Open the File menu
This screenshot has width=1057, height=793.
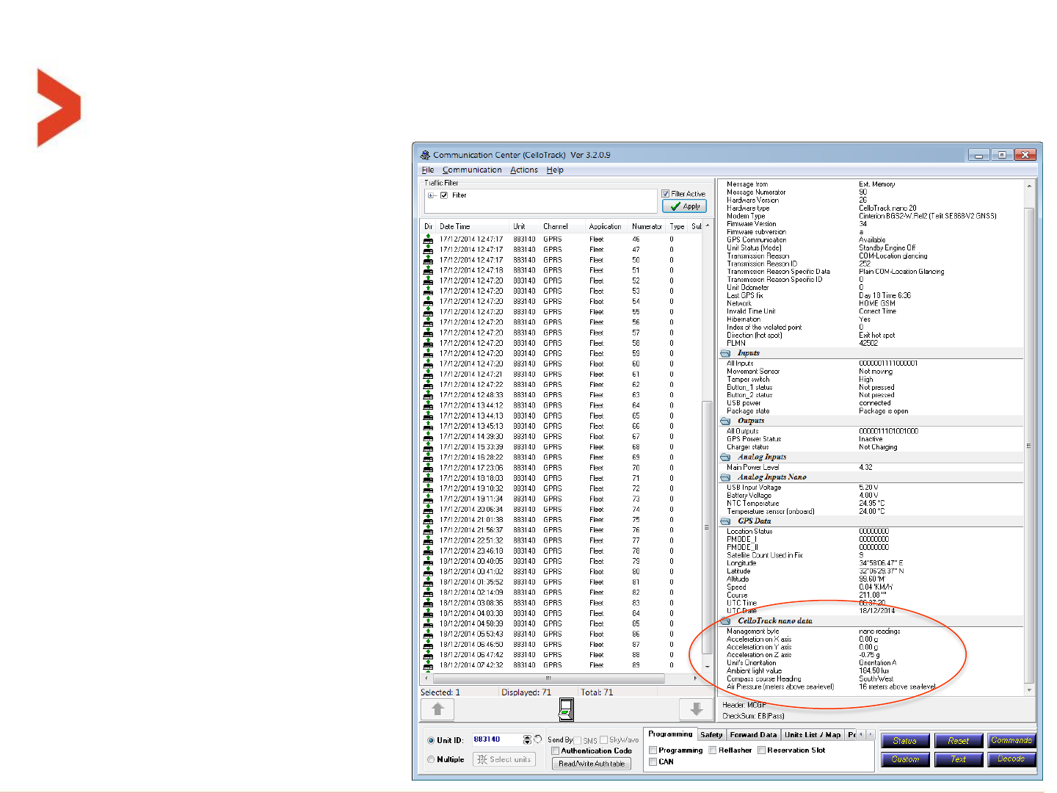pos(428,170)
